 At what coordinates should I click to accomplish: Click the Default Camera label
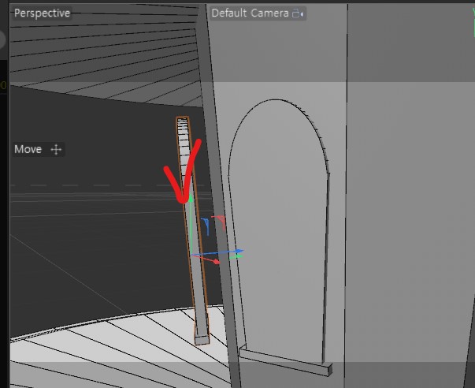coord(250,13)
